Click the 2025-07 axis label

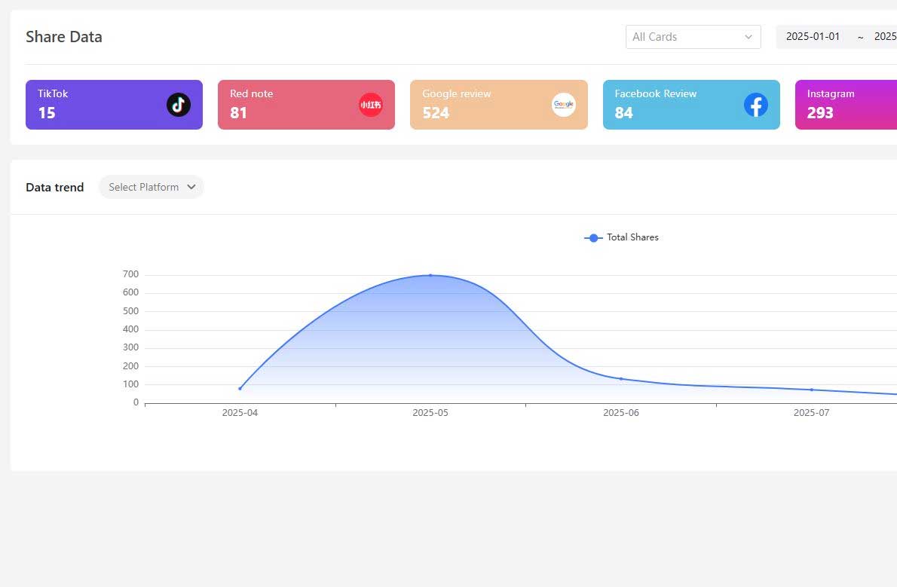click(x=811, y=412)
